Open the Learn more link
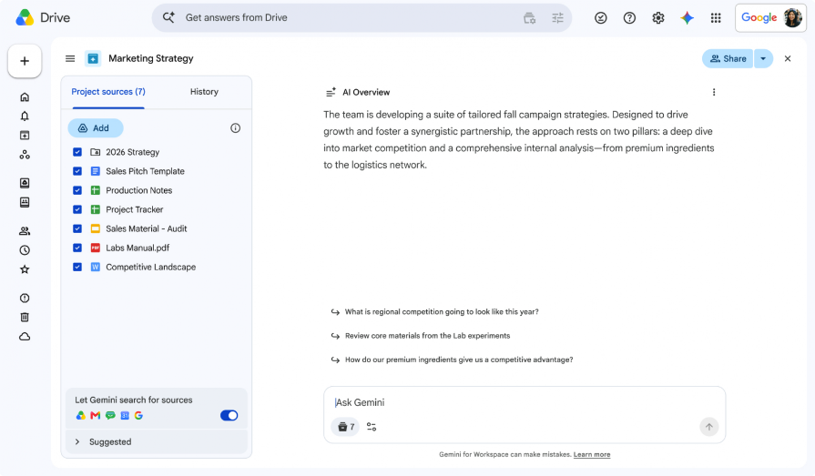The width and height of the screenshot is (815, 476). click(592, 455)
